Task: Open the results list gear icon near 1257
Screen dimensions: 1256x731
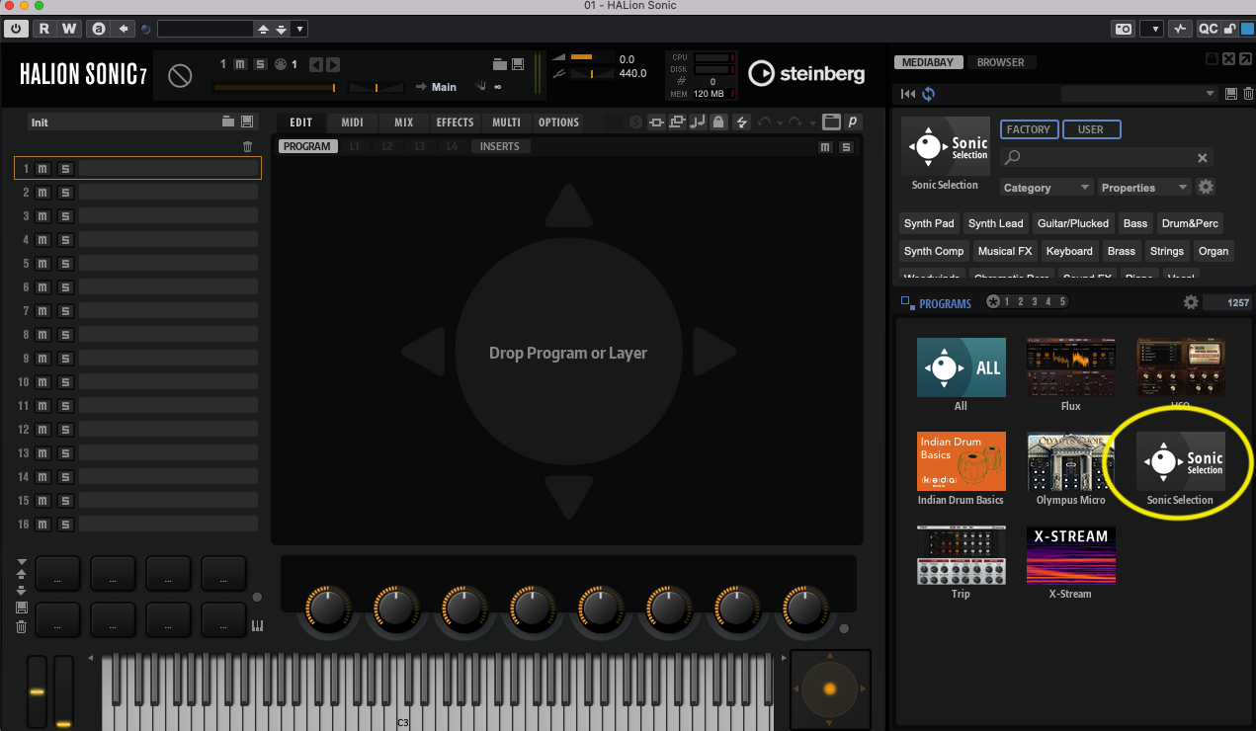Action: (1191, 302)
